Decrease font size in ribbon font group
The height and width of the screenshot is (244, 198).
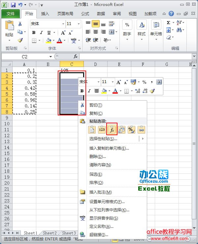[x=70, y=33]
